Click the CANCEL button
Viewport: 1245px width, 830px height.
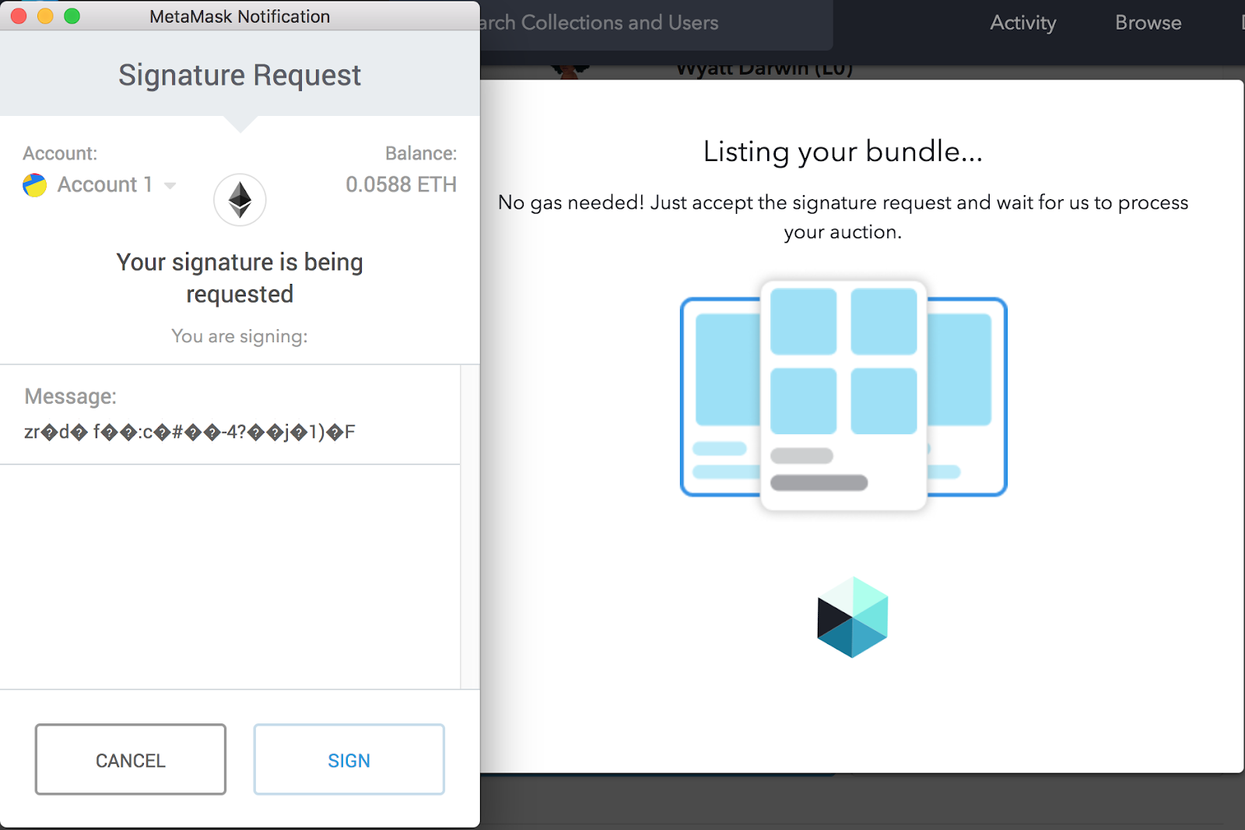click(131, 759)
